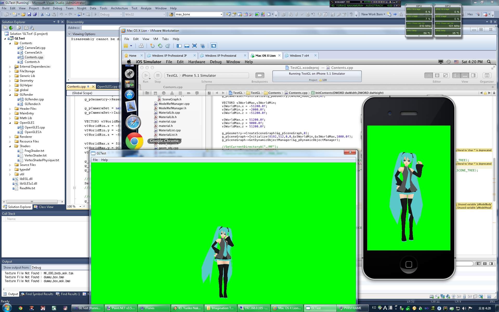Switch to the Windows 7 x64 tab

pyautogui.click(x=299, y=56)
